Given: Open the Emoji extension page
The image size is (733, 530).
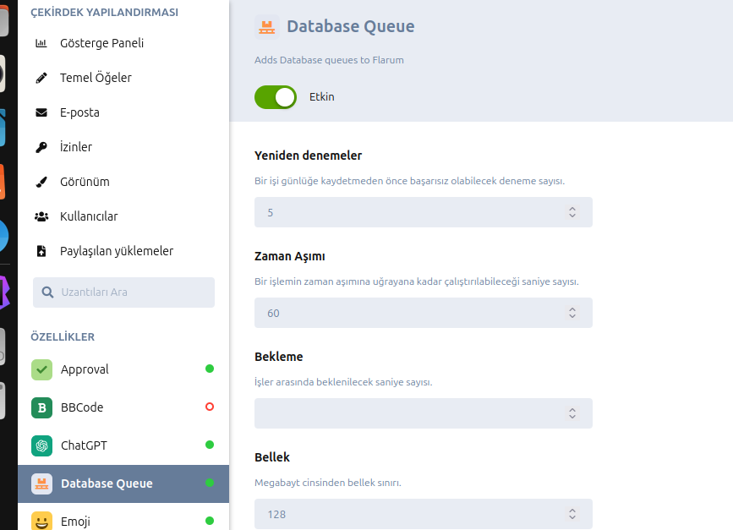Looking at the screenshot, I should pos(75,521).
